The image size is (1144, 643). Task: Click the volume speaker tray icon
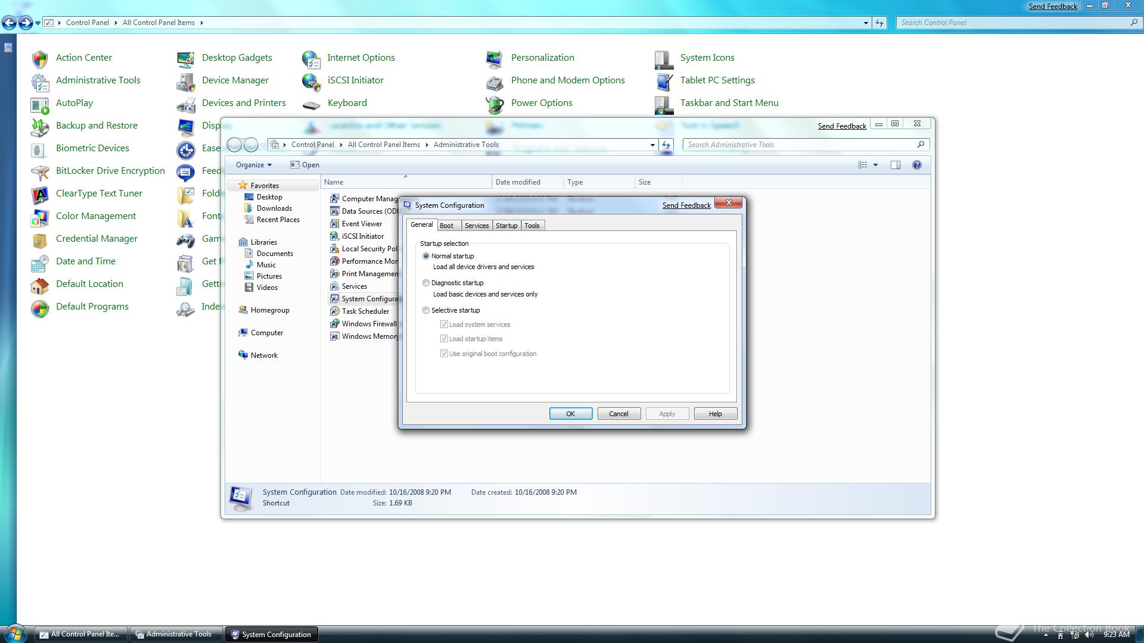(1089, 635)
